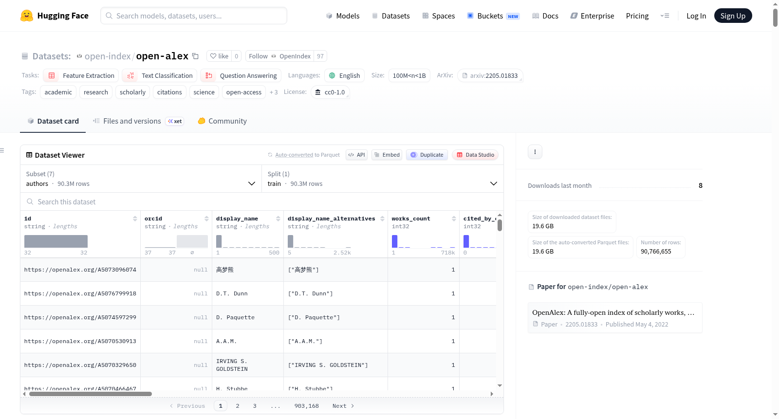The width and height of the screenshot is (779, 419).
Task: Click the table vertical scrollbar thumb
Action: [x=500, y=225]
